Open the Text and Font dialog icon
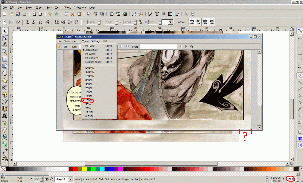The height and width of the screenshot is (183, 303). coord(157,14)
